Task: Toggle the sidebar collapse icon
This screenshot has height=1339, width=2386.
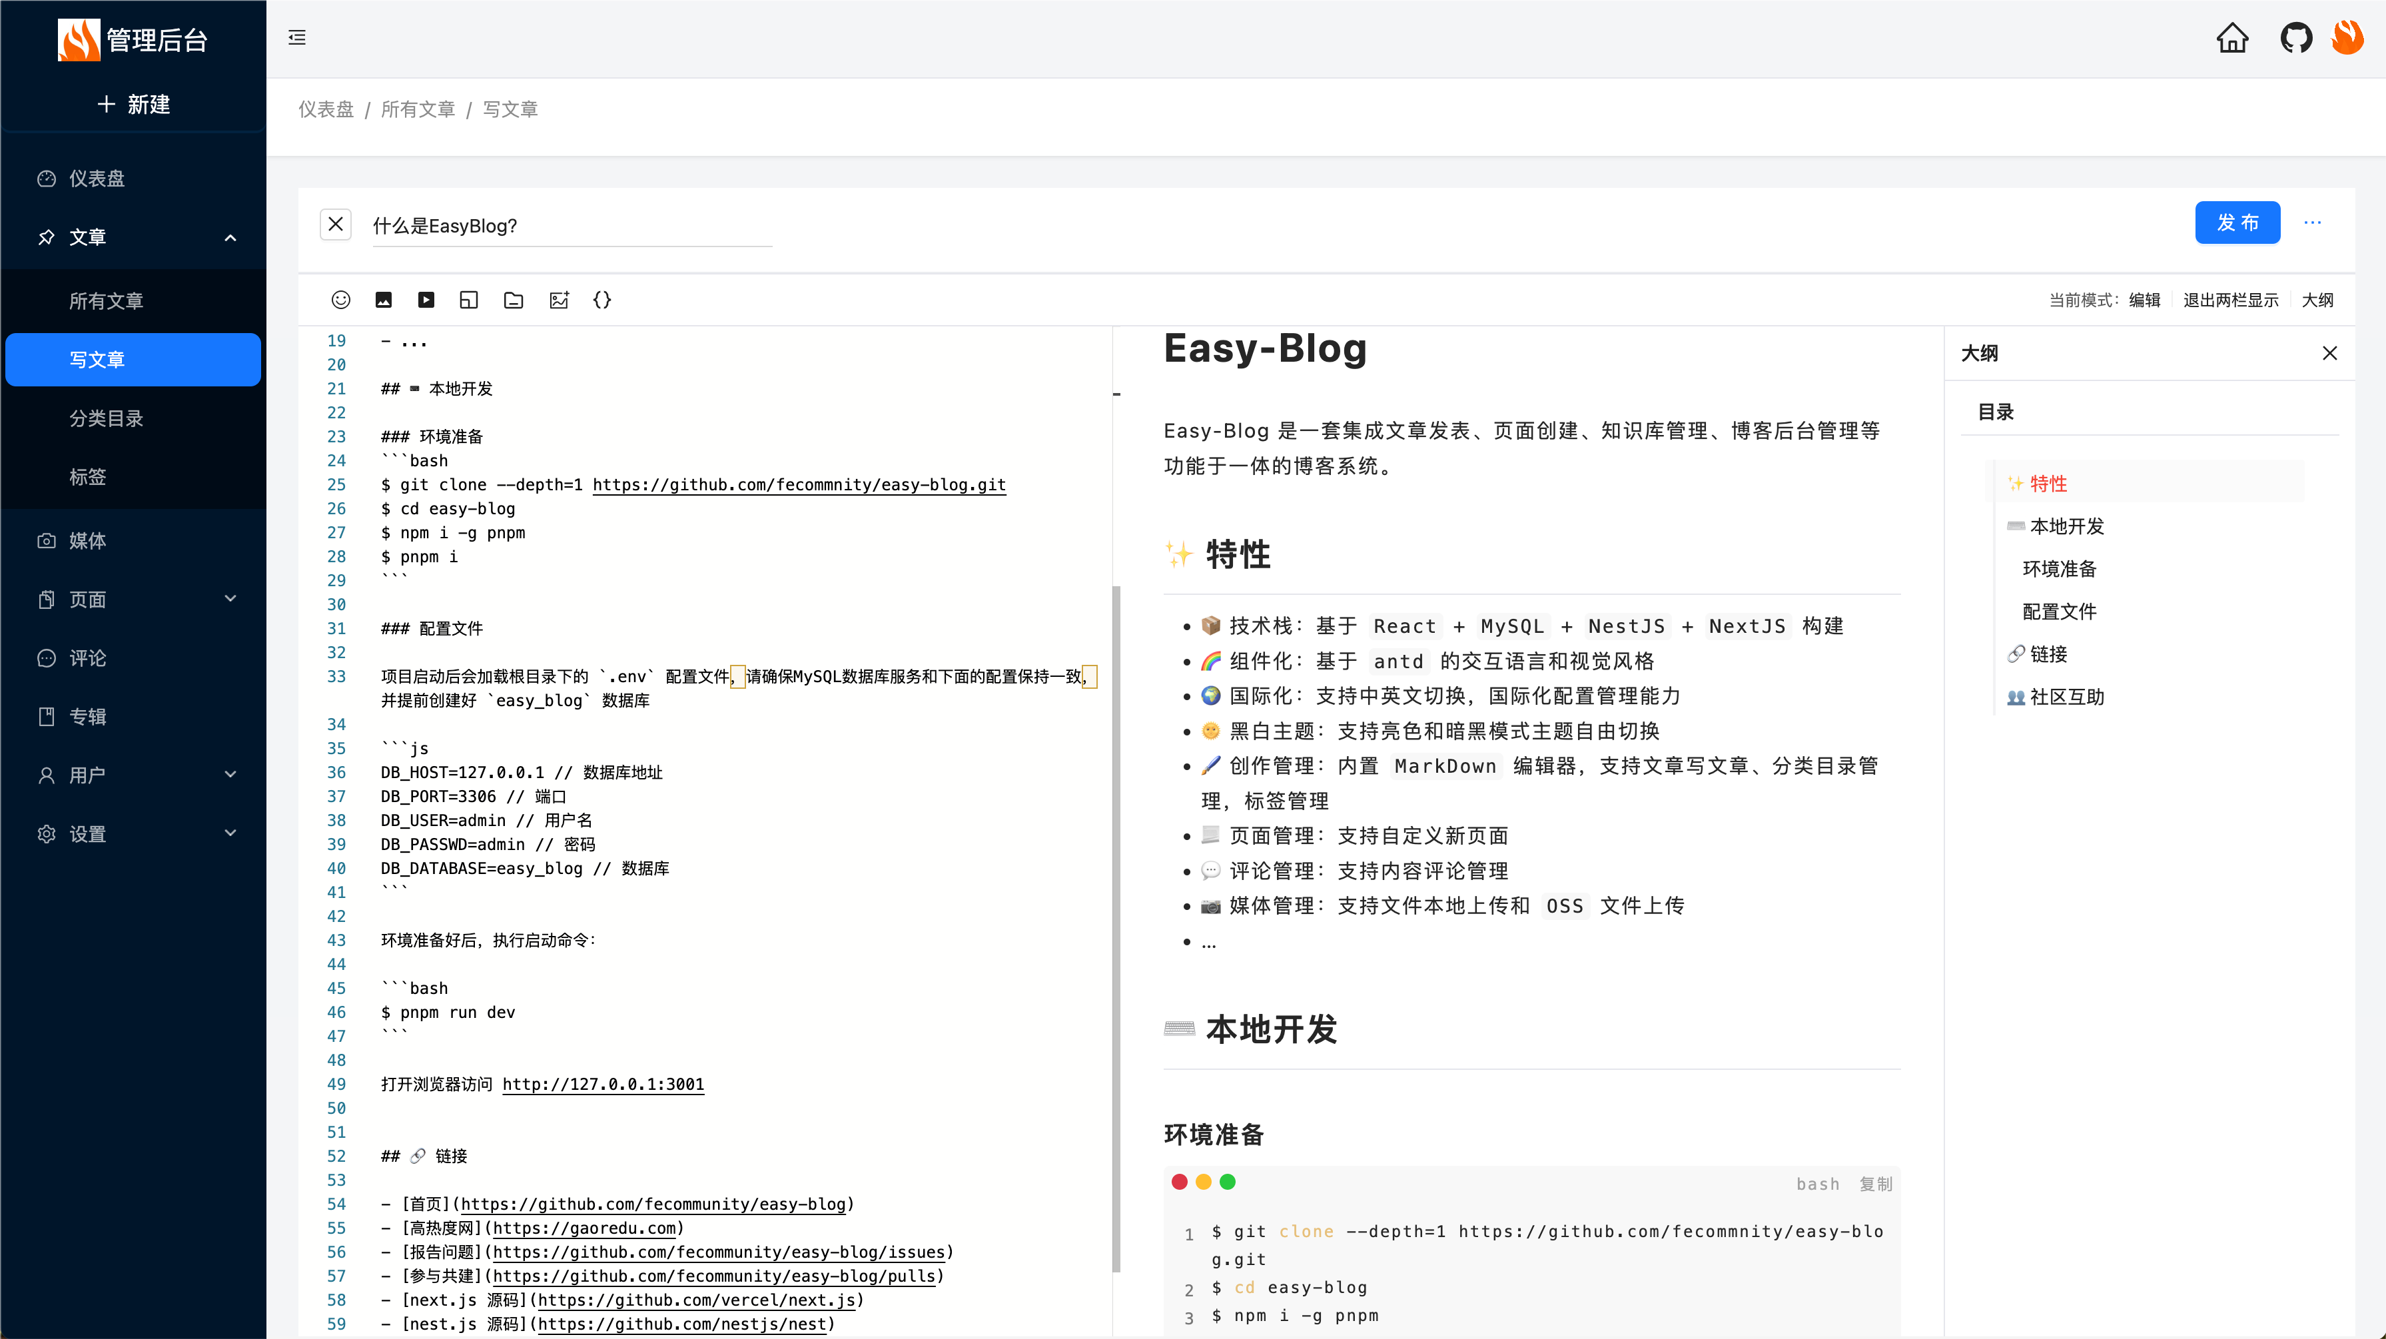Action: [x=296, y=38]
